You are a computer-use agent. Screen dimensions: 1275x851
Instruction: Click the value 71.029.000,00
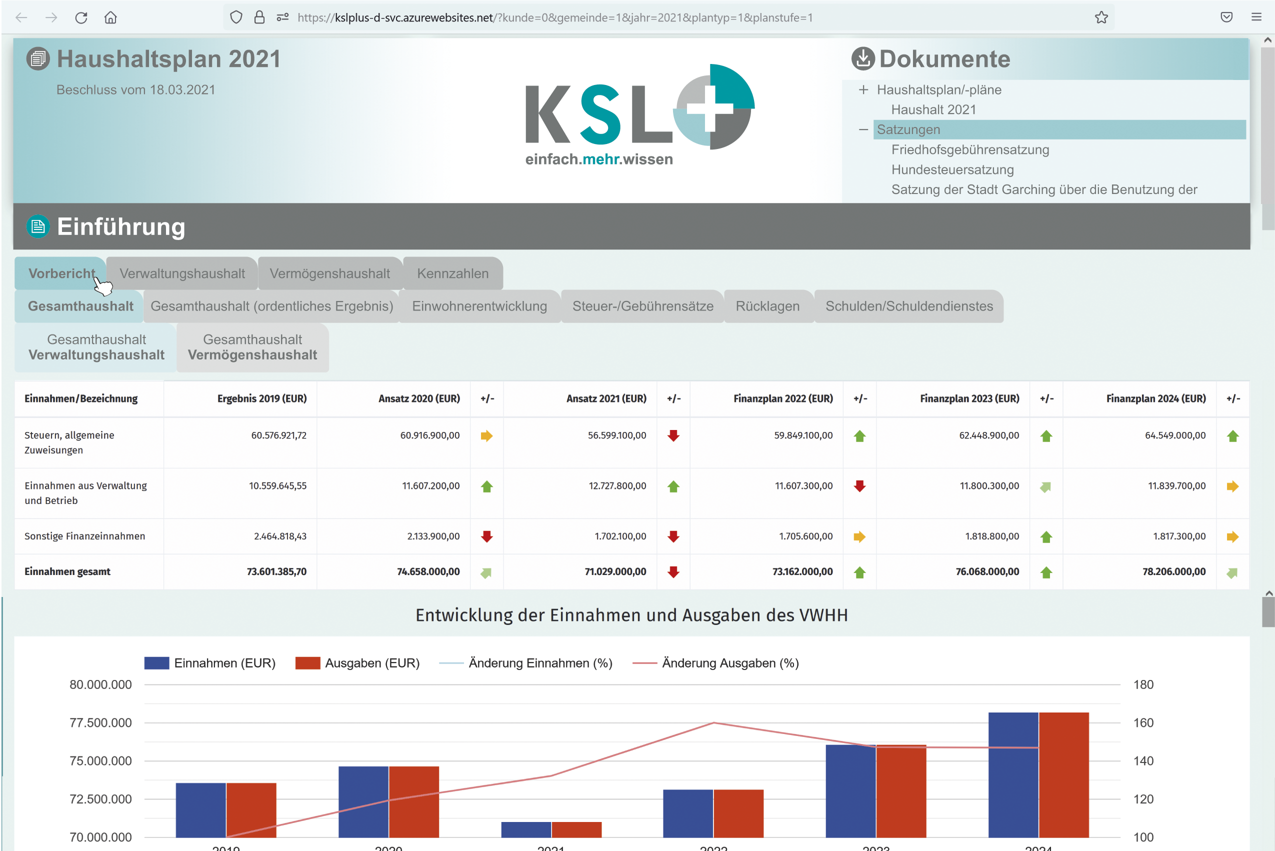[x=615, y=572]
